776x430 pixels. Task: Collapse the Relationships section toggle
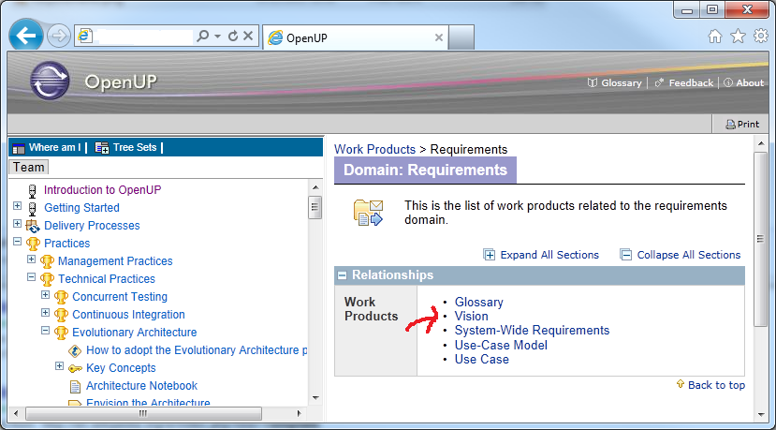click(343, 275)
